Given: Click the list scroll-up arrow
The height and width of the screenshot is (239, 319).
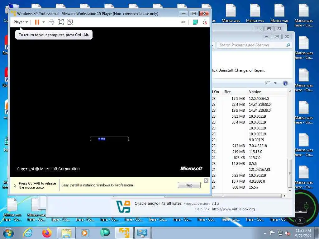Looking at the screenshot, I should point(290,91).
